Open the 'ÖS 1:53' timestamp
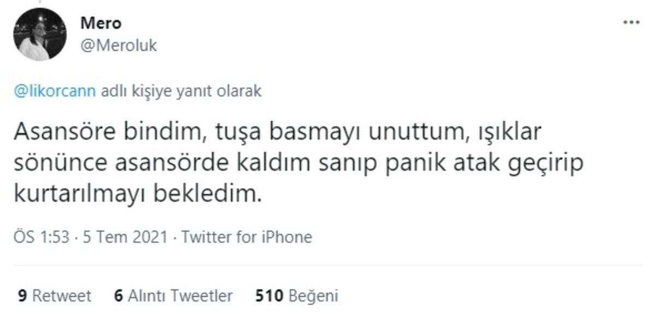Image resolution: width=656 pixels, height=317 pixels. (42, 237)
